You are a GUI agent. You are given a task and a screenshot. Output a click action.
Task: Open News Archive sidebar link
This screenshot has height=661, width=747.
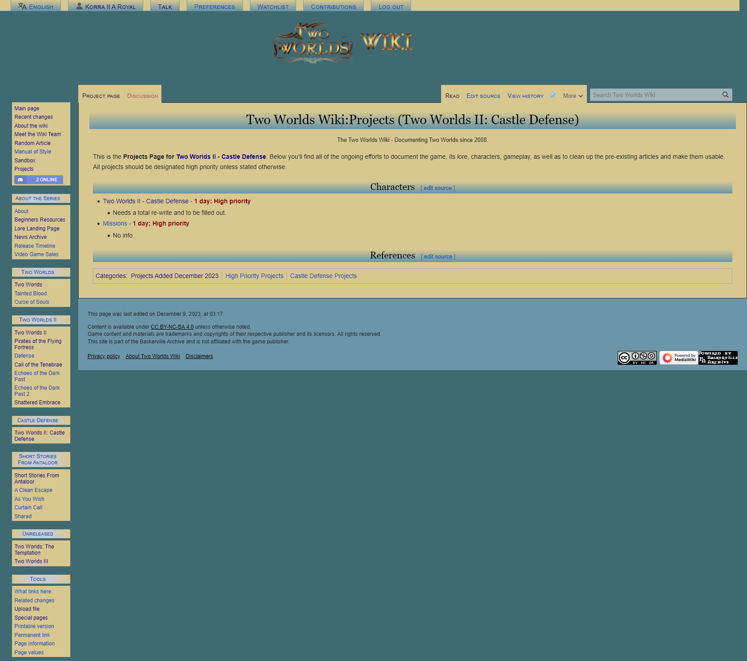30,237
